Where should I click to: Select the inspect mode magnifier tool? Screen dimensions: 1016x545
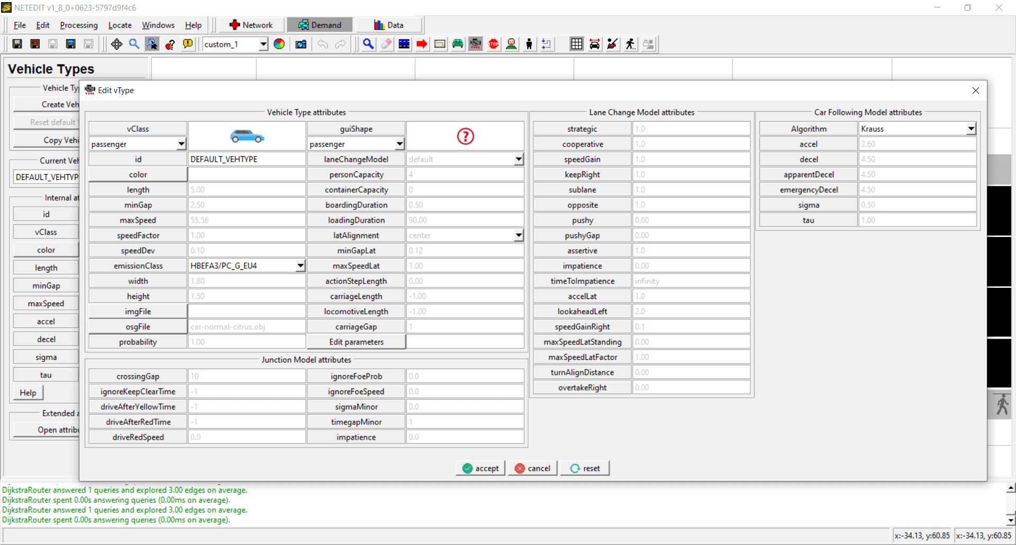(368, 44)
